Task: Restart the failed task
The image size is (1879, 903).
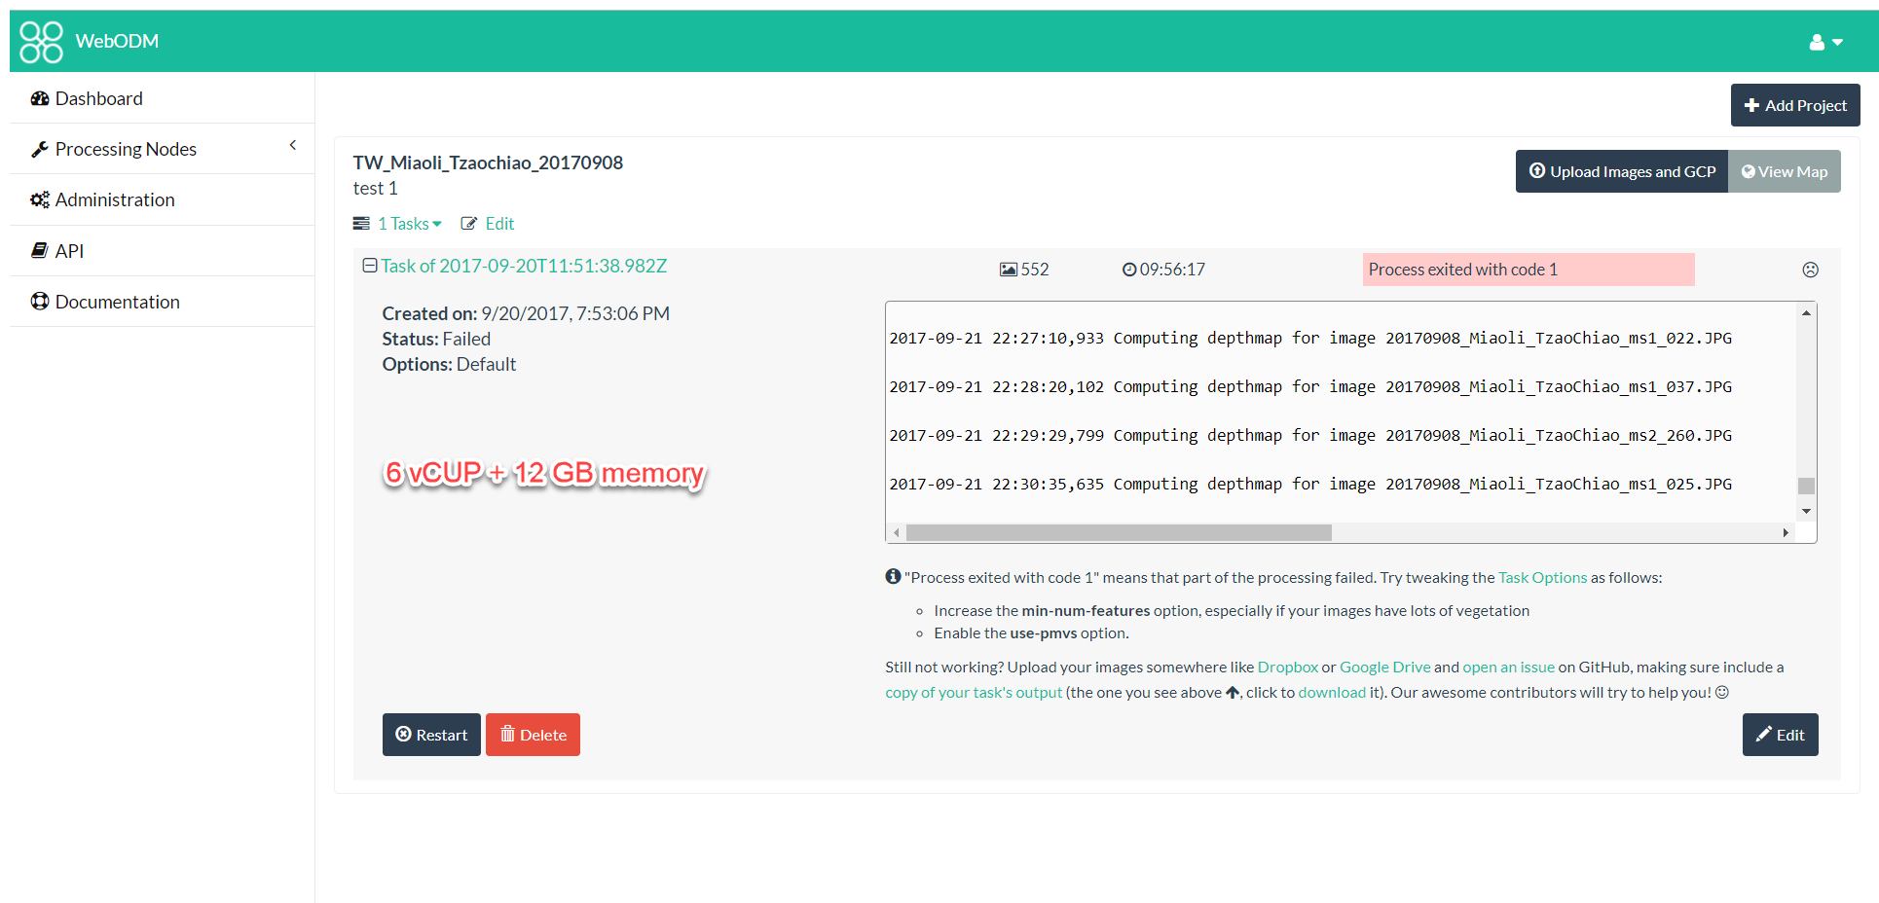Action: coord(431,734)
